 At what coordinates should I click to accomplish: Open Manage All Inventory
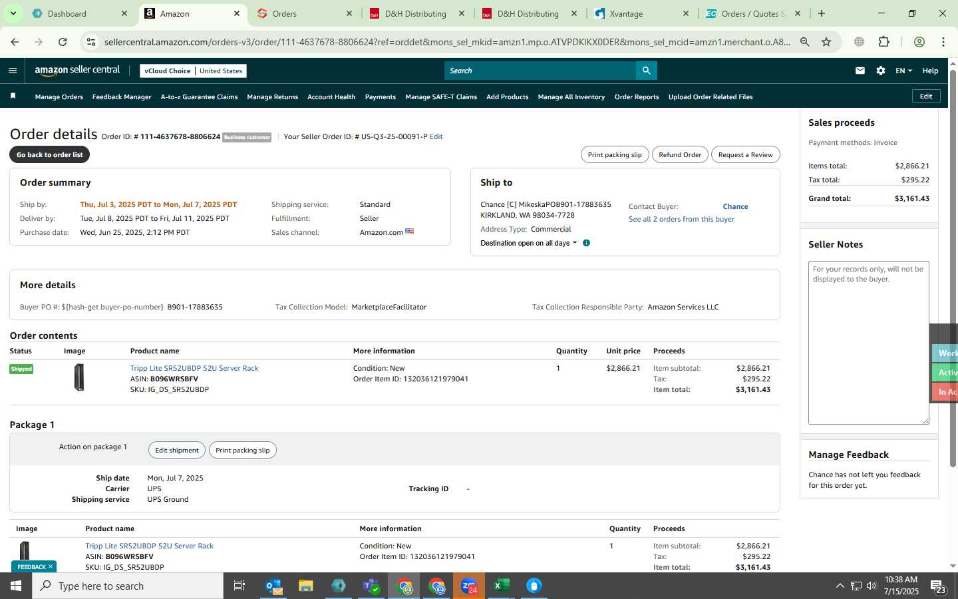point(571,97)
